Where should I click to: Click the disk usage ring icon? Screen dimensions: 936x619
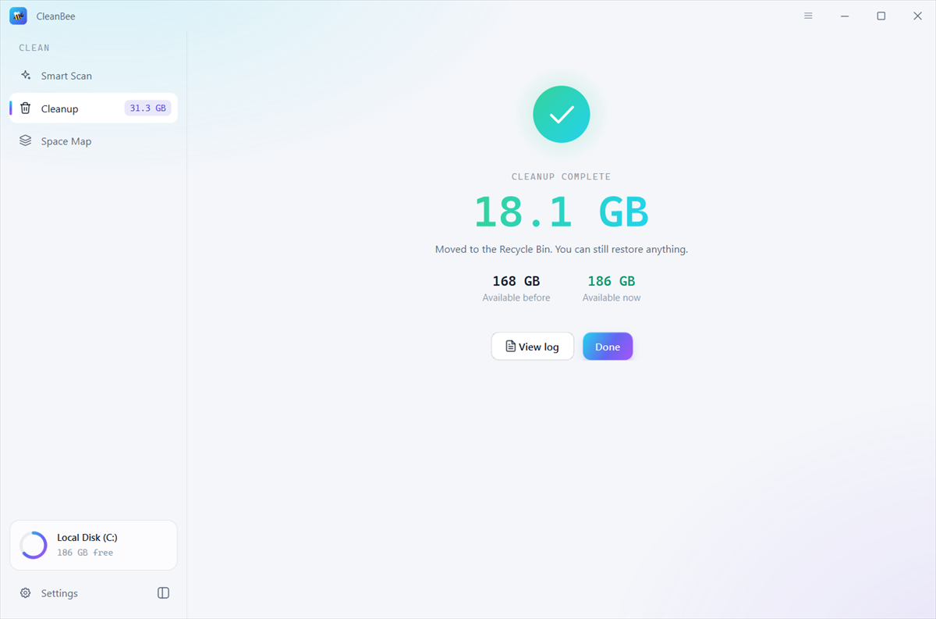click(34, 545)
